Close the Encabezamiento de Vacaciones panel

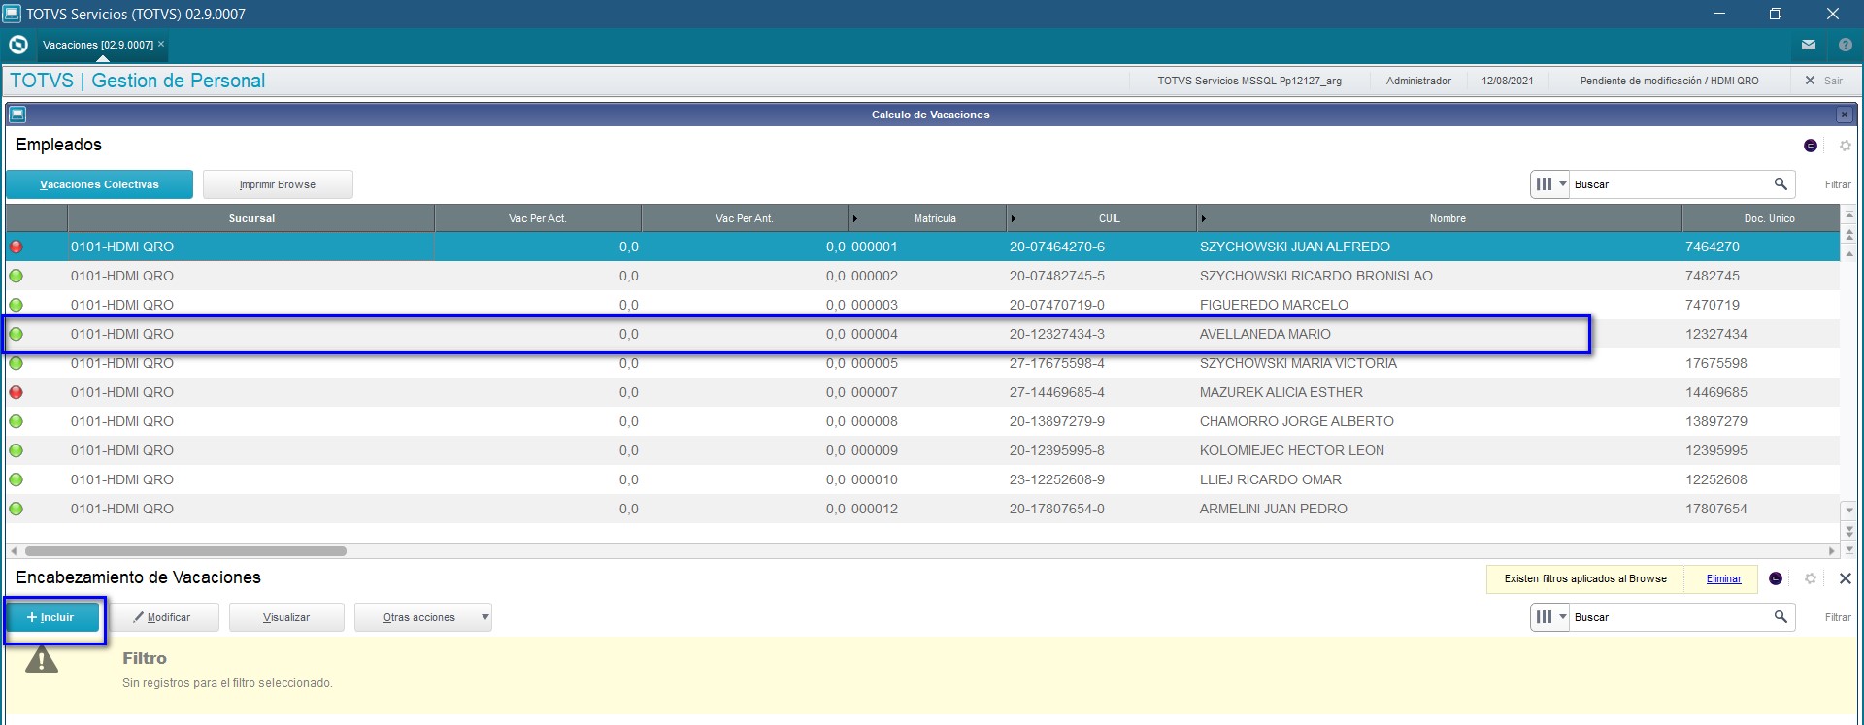pyautogui.click(x=1845, y=578)
